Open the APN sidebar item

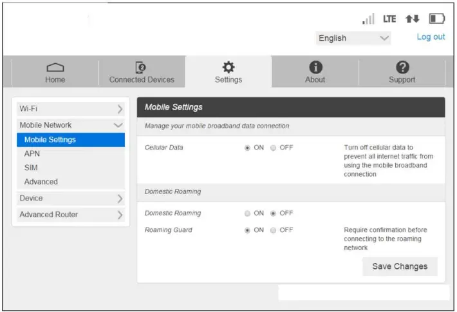[32, 153]
